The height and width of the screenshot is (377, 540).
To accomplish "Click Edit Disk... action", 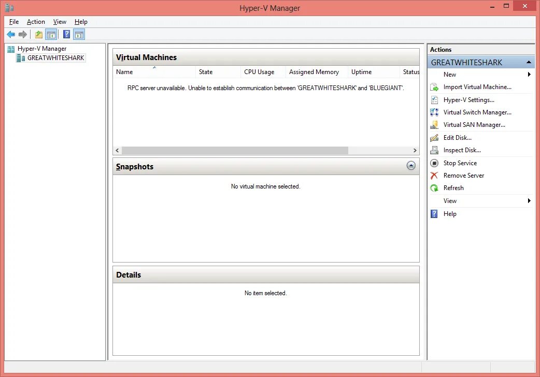I will pyautogui.click(x=458, y=138).
